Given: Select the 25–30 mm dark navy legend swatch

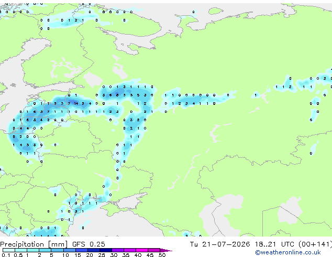Looking at the screenshot, I should 106,250.
